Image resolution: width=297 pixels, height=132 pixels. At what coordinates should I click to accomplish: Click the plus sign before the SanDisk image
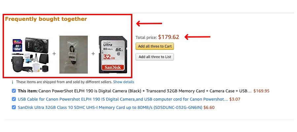(93, 53)
